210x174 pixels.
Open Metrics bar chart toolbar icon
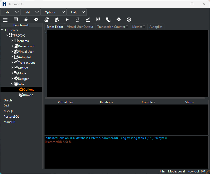click(x=98, y=20)
